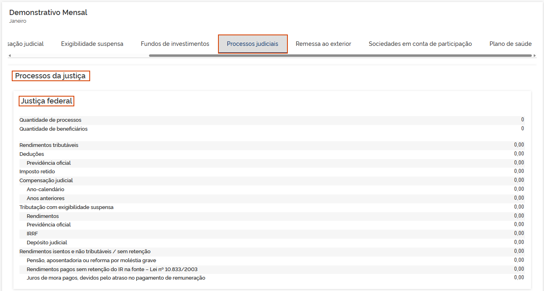Select the partially visible Compensação judicial tab

[x=26, y=44]
